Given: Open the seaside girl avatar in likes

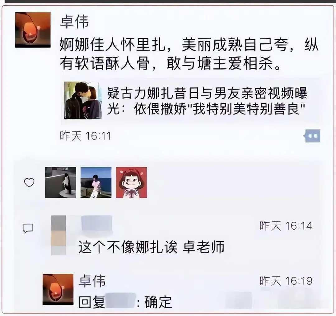Looking at the screenshot, I should point(96,182).
